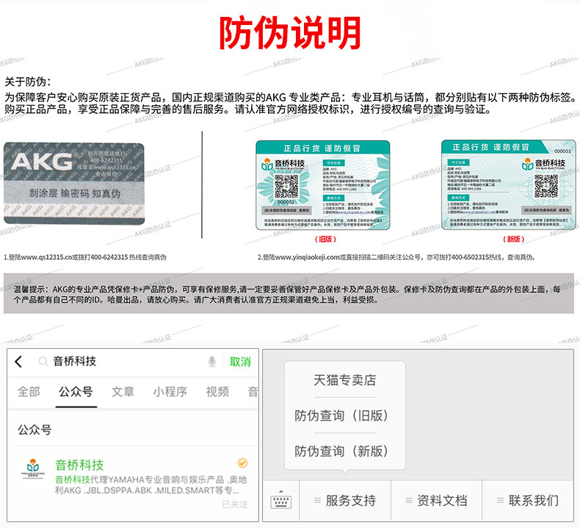Open the 服务支持 bottom menu
This screenshot has width=580, height=528.
click(x=345, y=501)
